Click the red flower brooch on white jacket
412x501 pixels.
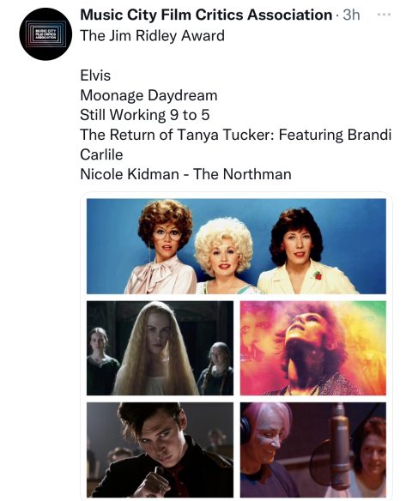click(x=318, y=275)
